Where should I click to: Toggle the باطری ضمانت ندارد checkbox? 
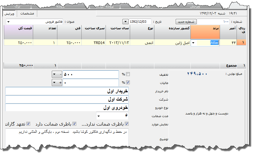(127, 124)
